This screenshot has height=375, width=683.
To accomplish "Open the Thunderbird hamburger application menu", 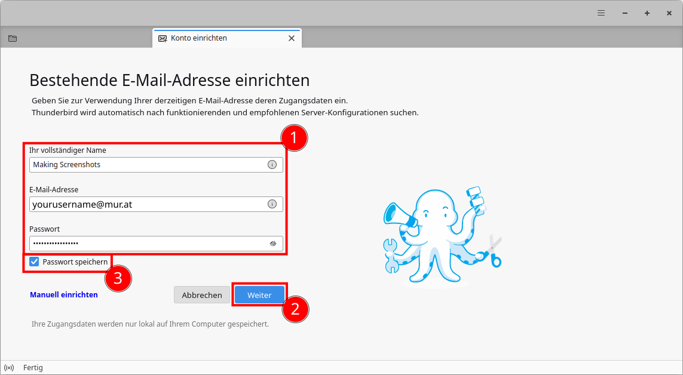I will click(601, 13).
